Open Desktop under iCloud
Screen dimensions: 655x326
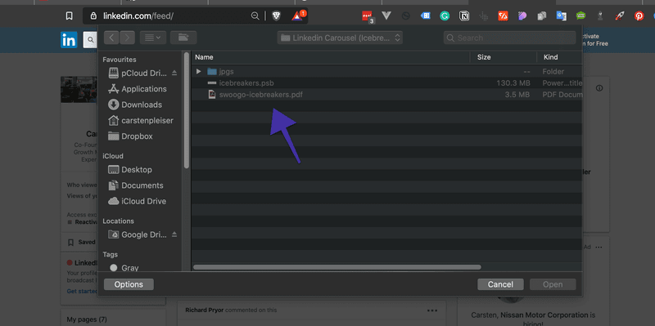131,170
